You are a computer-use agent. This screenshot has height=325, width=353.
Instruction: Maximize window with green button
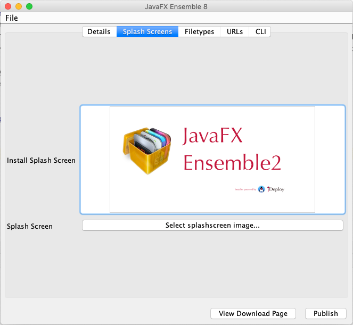(29, 6)
